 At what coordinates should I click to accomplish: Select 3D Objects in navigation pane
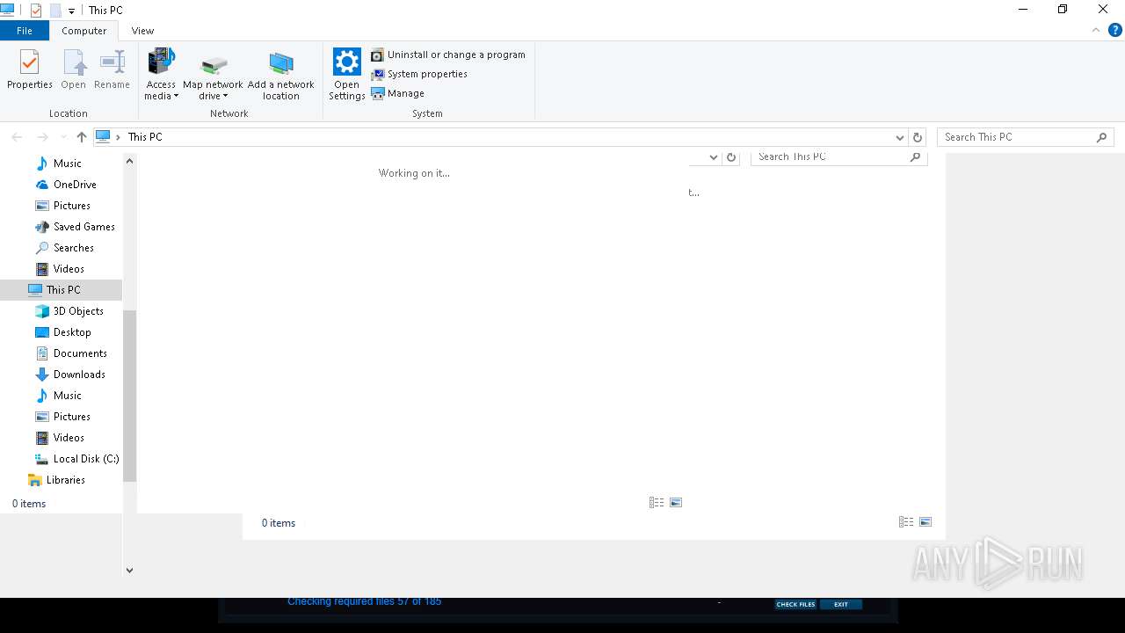click(77, 311)
